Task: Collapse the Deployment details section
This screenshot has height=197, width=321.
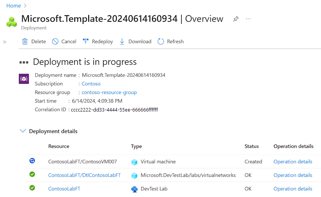Action: tap(23, 131)
